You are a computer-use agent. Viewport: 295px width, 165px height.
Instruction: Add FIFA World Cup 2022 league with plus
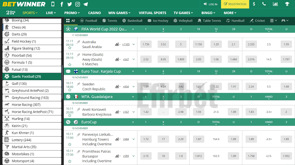[x=133, y=29]
